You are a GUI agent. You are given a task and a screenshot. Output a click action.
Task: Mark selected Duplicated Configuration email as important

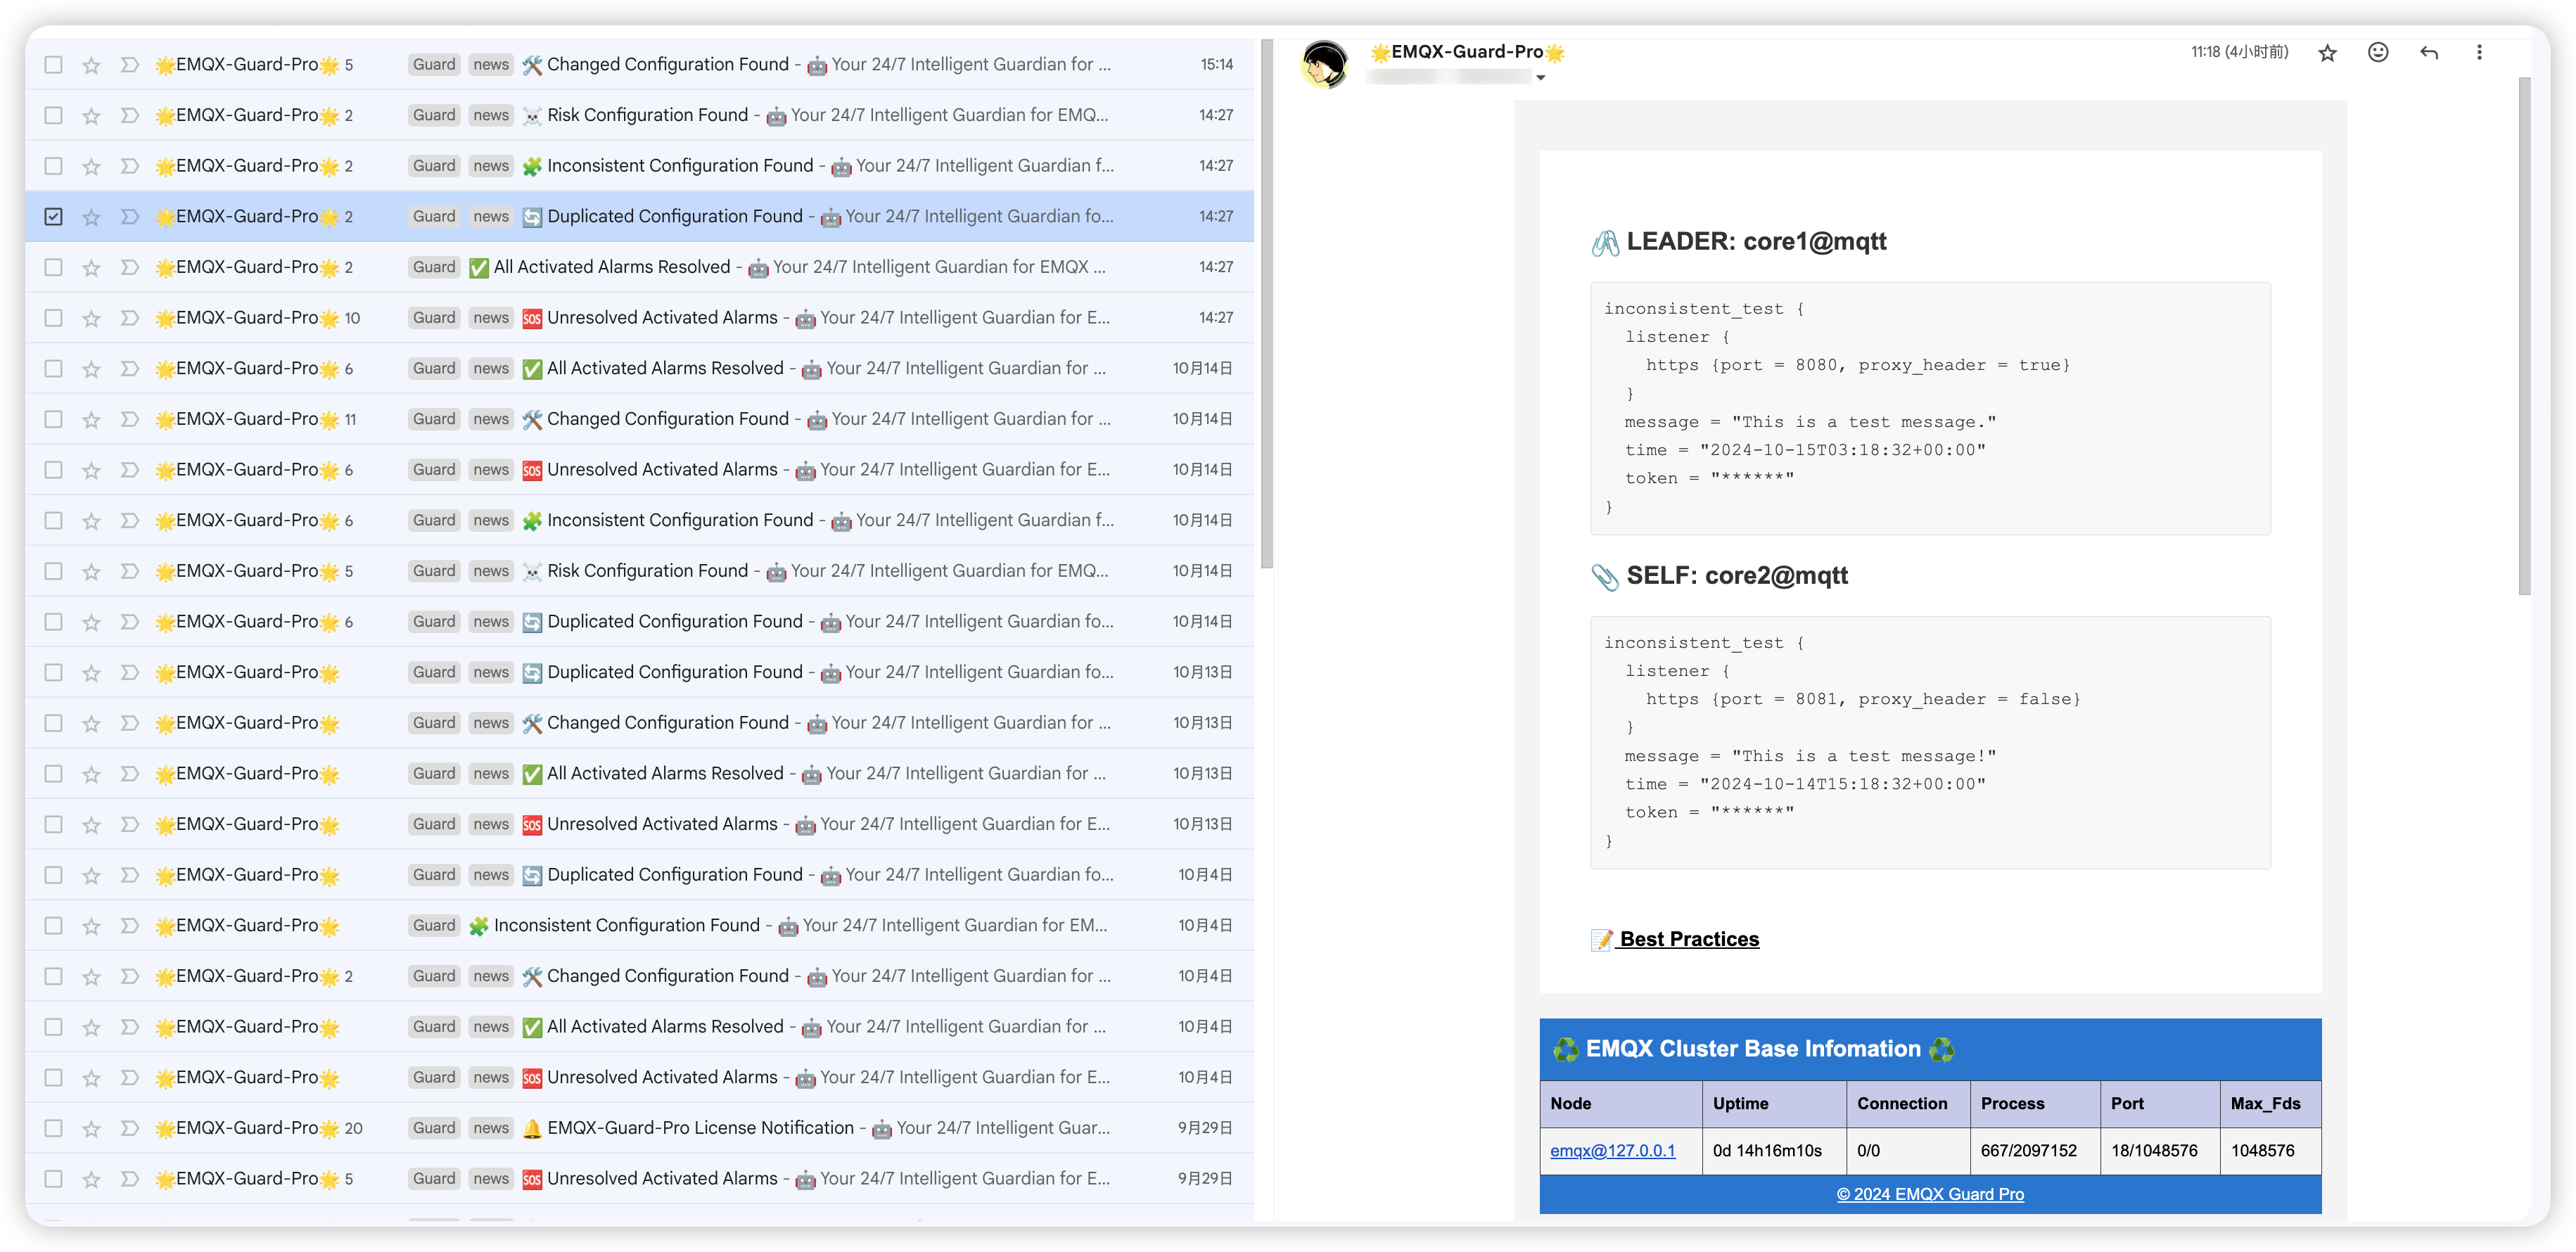click(129, 217)
